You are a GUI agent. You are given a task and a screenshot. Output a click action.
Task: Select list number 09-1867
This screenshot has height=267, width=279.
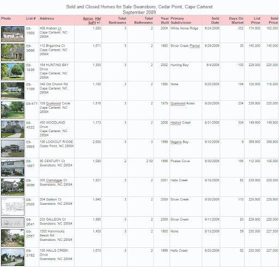(x=30, y=163)
